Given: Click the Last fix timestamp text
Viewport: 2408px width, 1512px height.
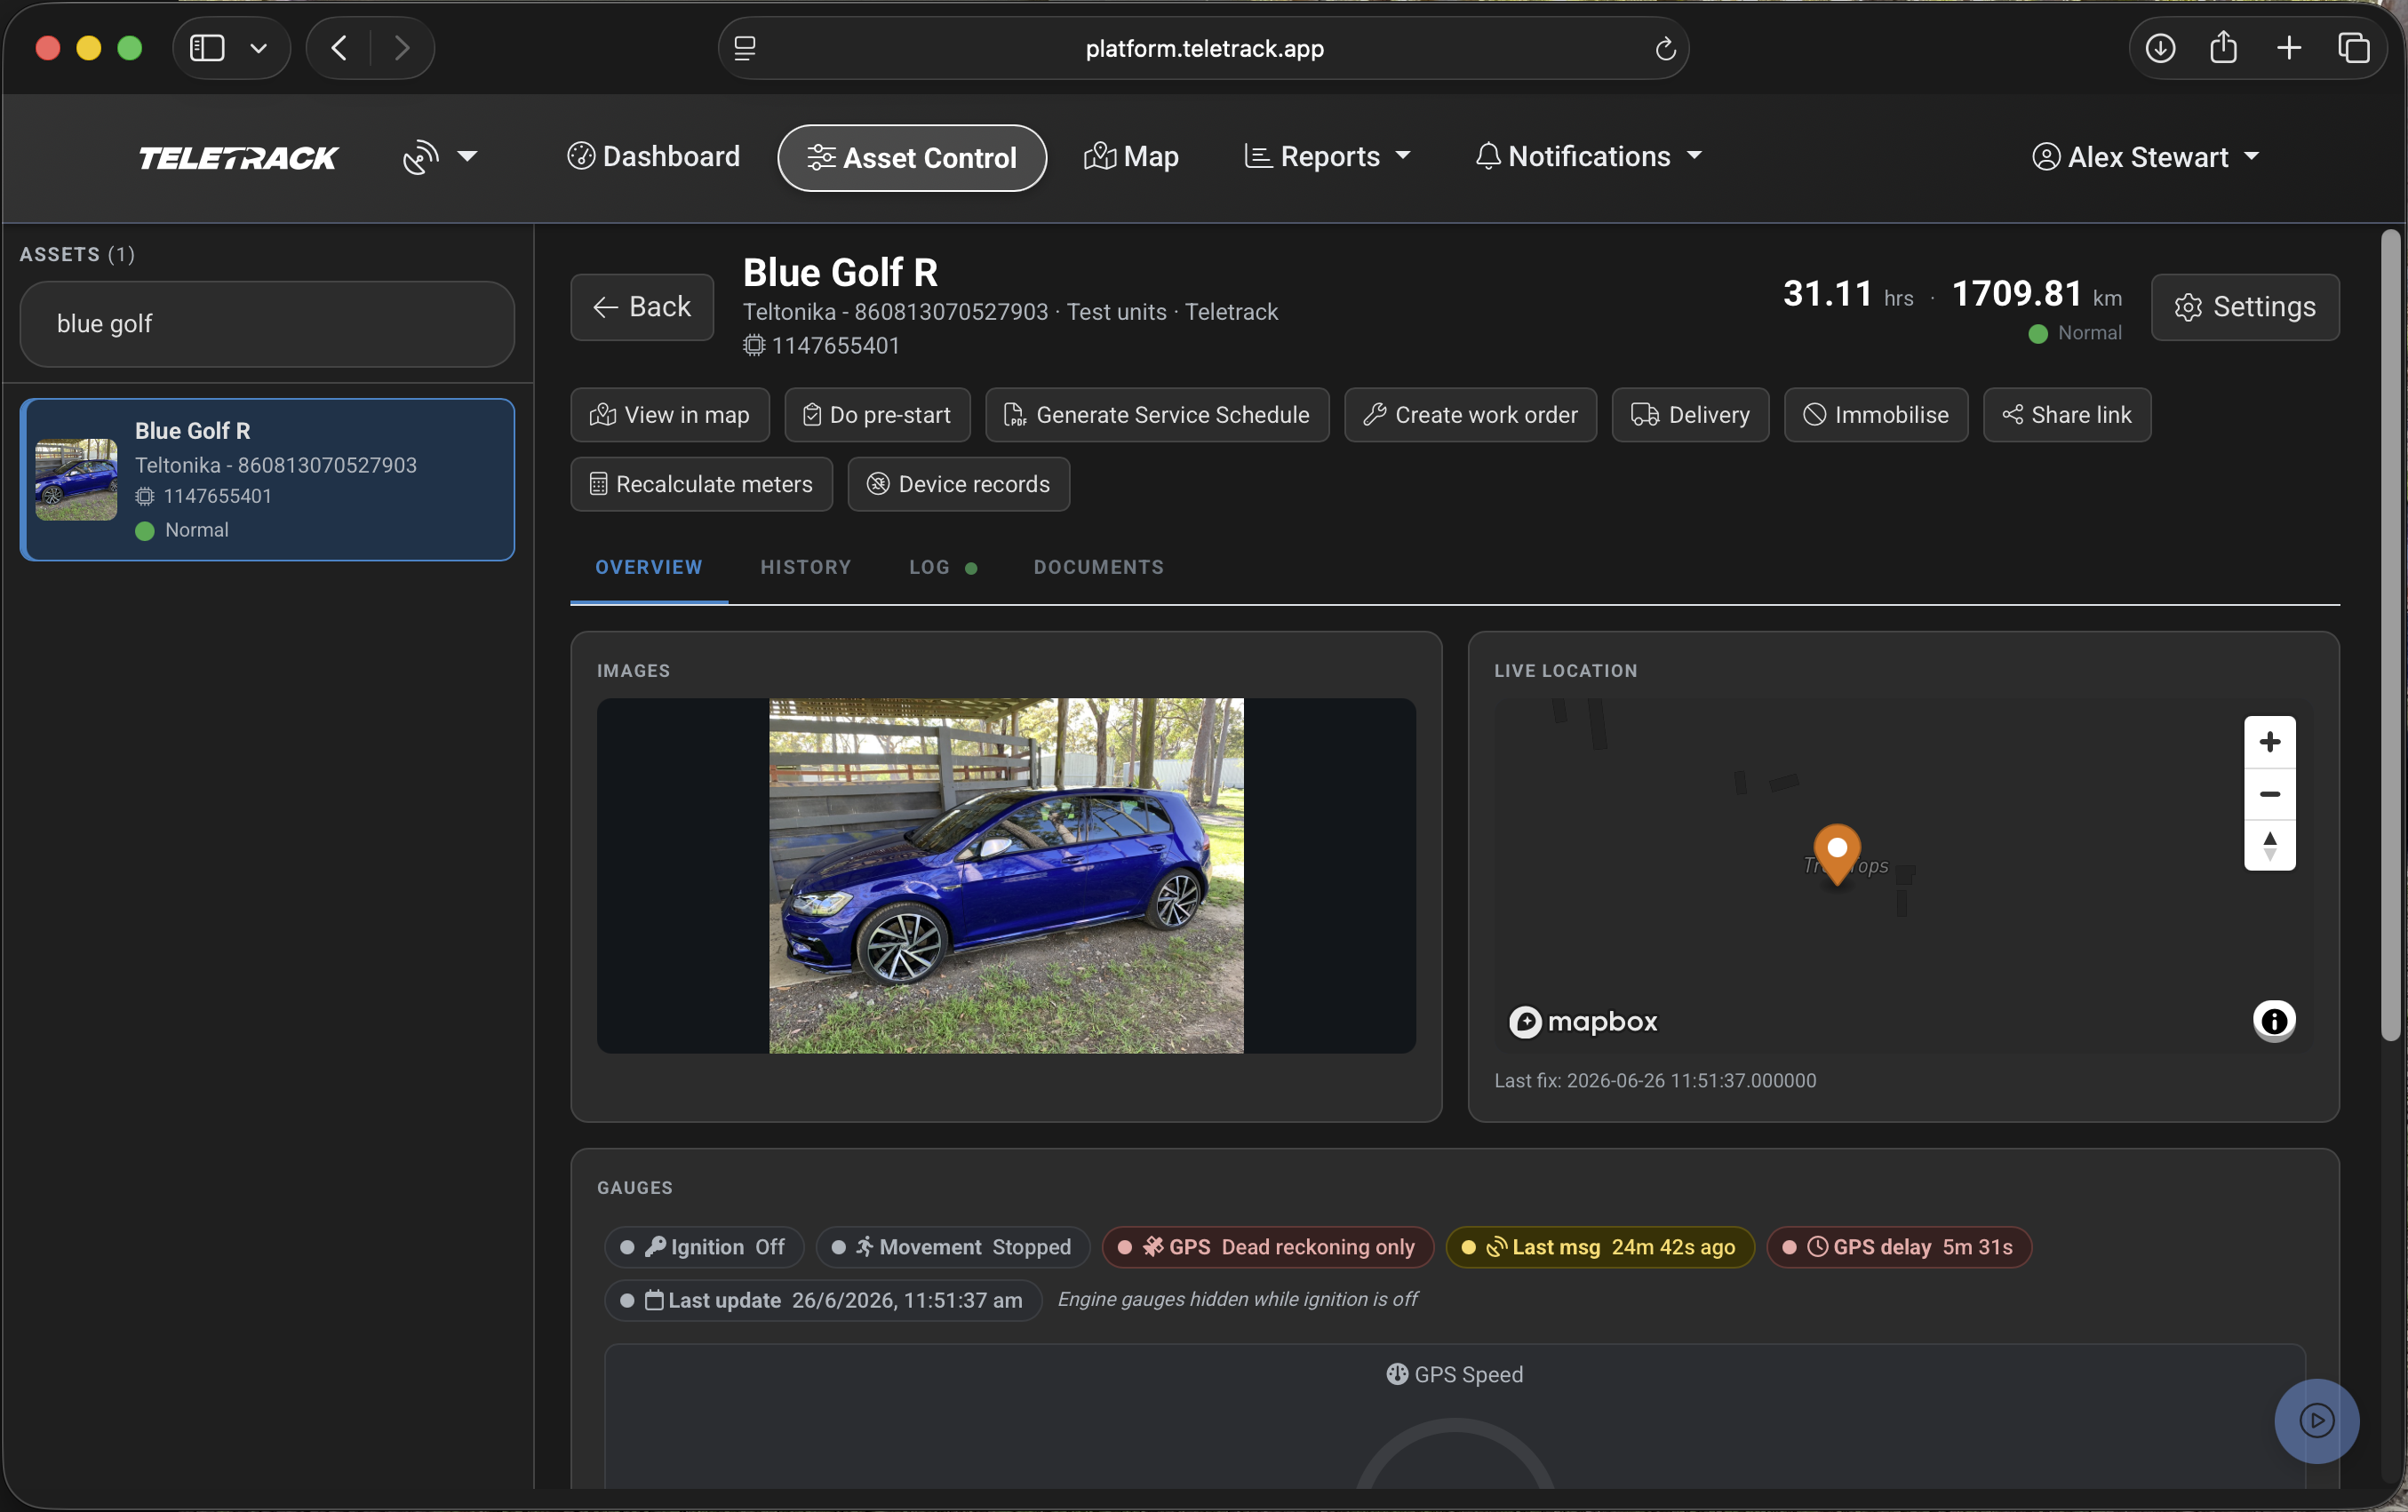Looking at the screenshot, I should pos(1655,1081).
